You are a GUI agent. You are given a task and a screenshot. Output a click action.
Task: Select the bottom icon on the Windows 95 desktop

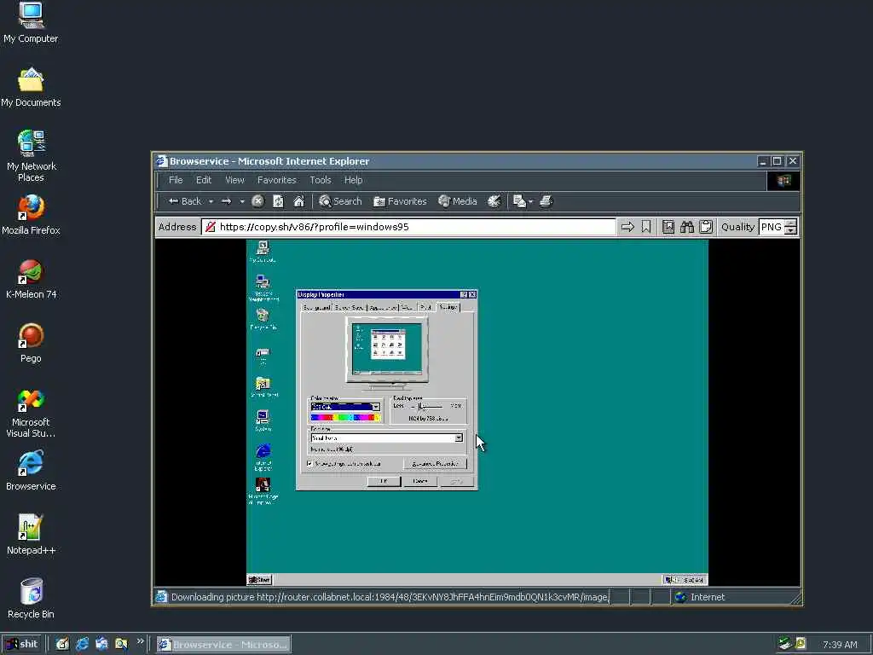(263, 490)
